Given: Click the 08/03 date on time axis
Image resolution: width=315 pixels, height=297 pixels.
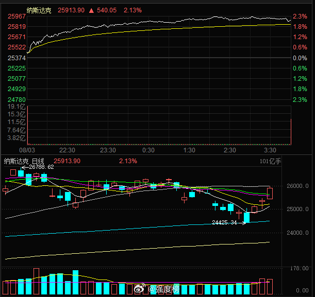Looking at the screenshot, I should (x=27, y=150).
